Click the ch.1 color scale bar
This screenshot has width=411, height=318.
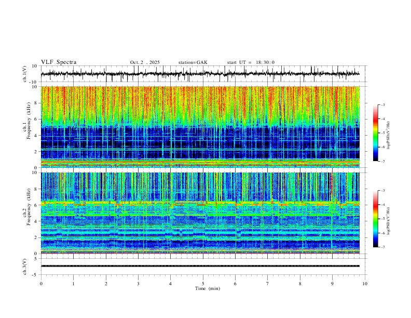(376, 133)
